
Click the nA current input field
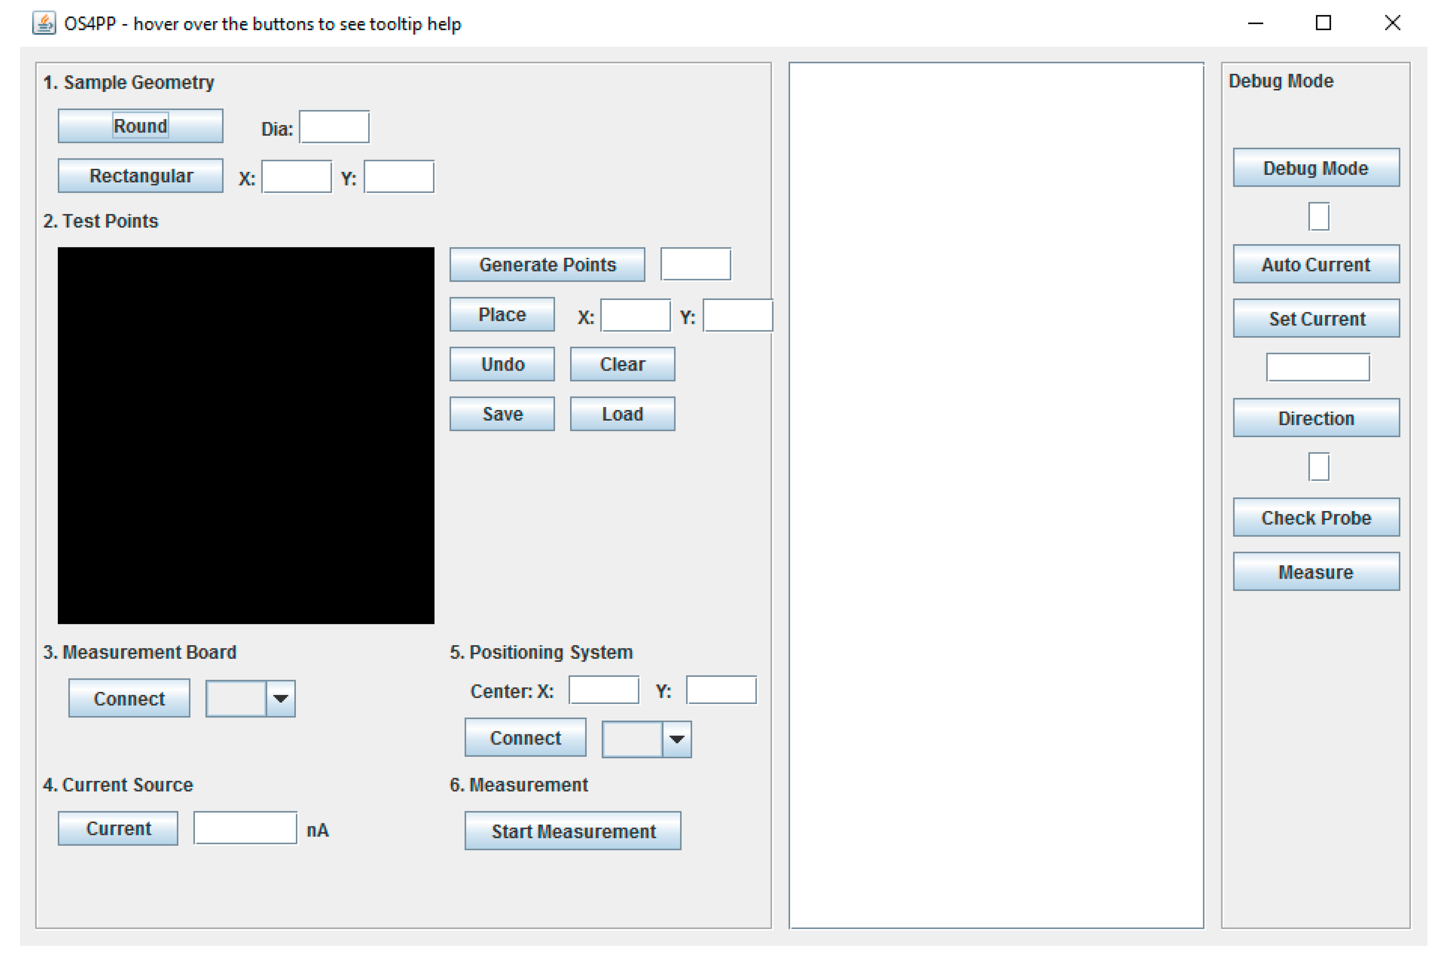[x=245, y=828]
